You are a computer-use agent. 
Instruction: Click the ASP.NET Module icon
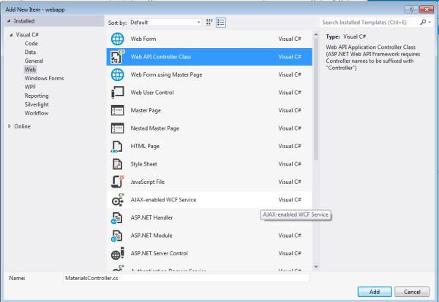pyautogui.click(x=116, y=236)
